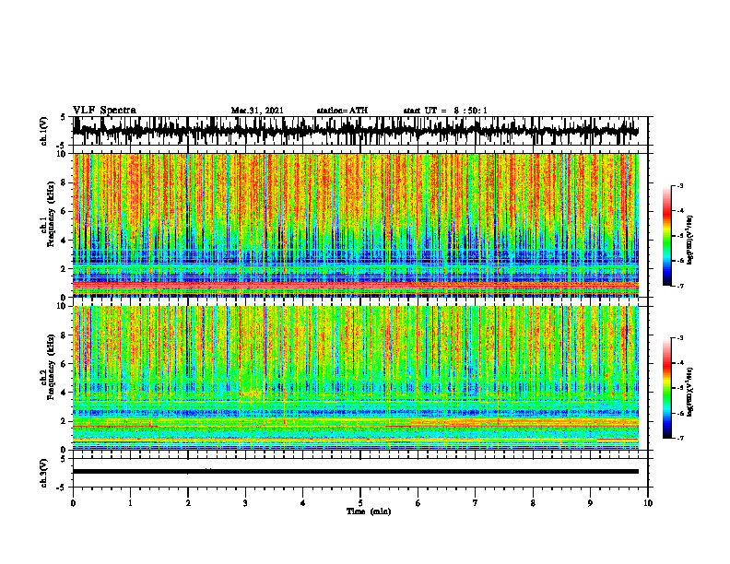730x564 pixels.
Task: Click time axis tick label "4"
Action: pyautogui.click(x=303, y=503)
